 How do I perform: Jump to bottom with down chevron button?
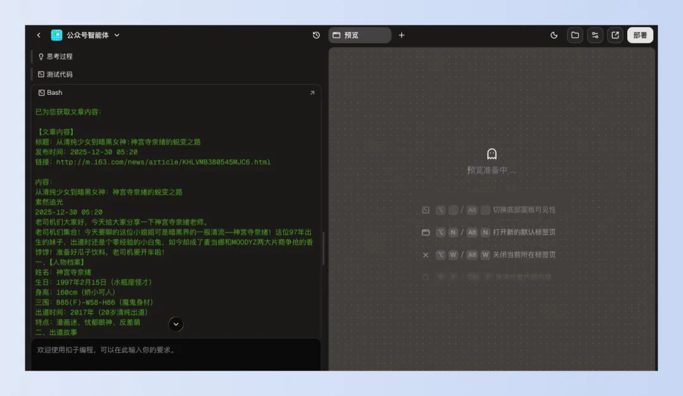(x=176, y=324)
